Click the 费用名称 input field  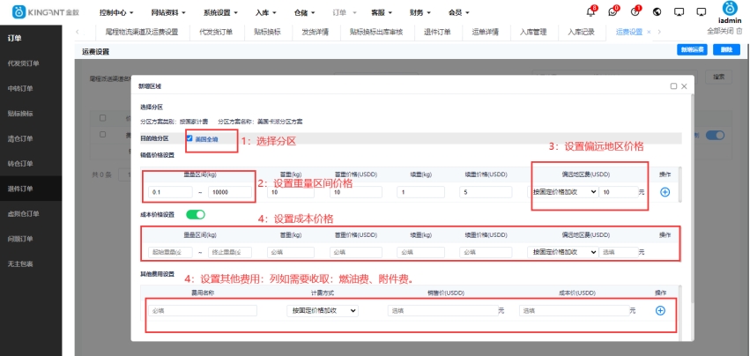click(x=203, y=310)
